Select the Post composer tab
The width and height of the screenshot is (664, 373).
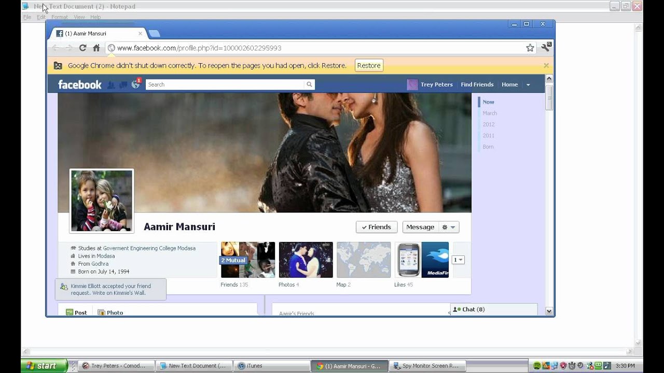[x=76, y=312]
